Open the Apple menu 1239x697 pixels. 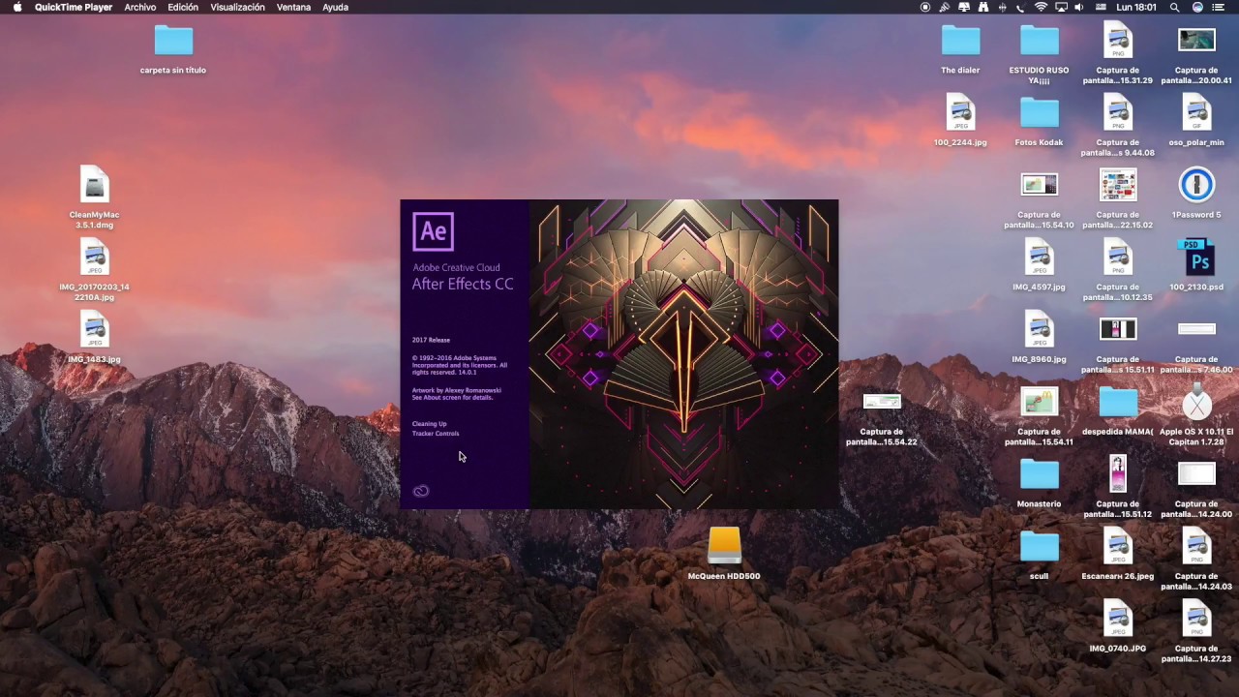pyautogui.click(x=16, y=7)
